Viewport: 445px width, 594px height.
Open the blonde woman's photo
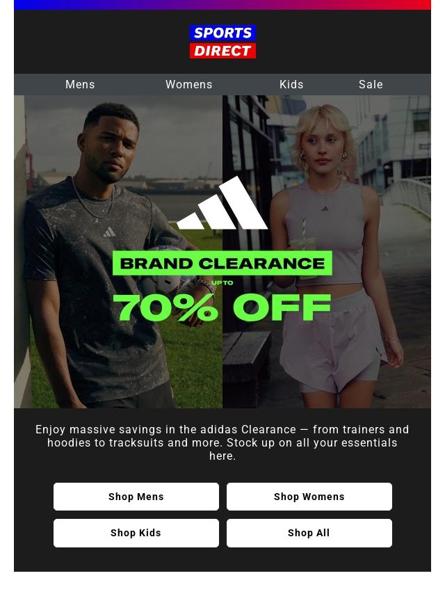(x=327, y=252)
